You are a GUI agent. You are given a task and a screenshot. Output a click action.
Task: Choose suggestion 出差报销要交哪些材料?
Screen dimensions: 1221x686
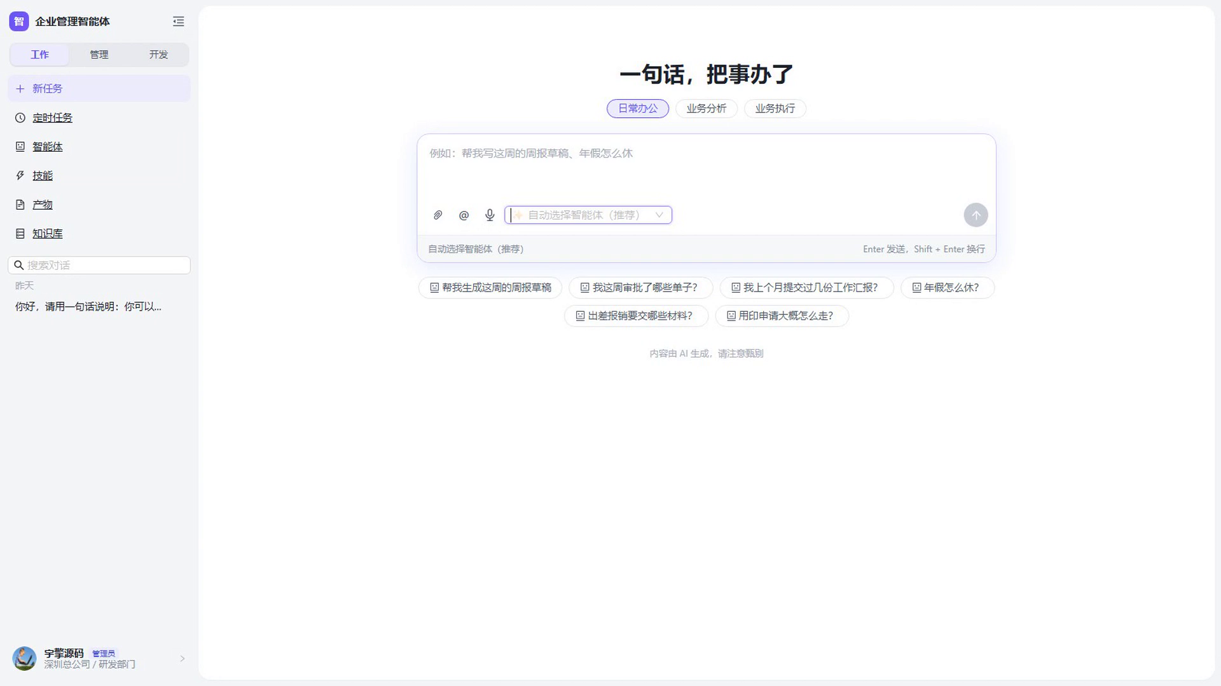pyautogui.click(x=636, y=316)
